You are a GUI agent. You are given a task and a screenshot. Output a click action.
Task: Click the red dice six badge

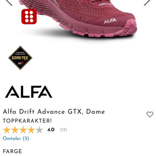point(29,17)
